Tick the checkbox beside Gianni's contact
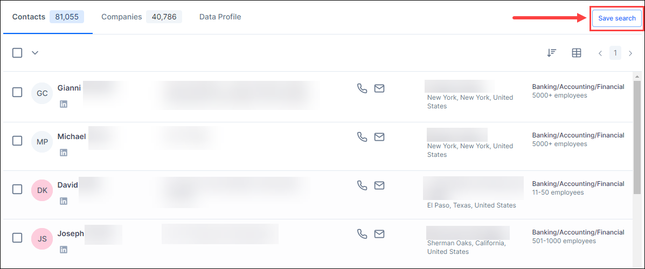 coord(17,93)
